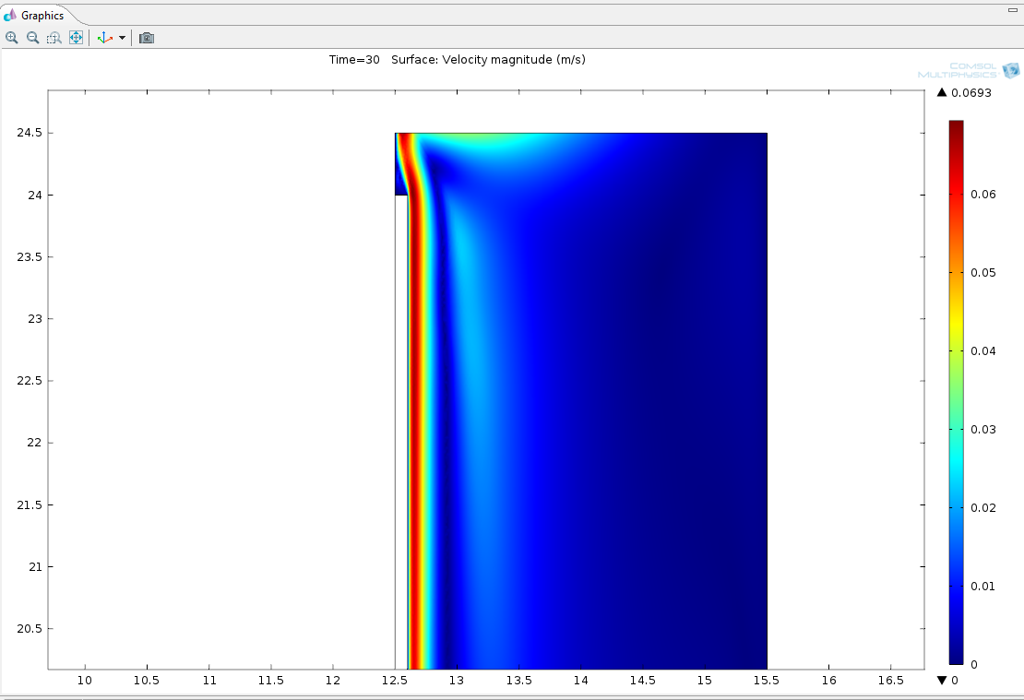Screen dimensions: 1024x700
Task: Click the xyz axes view icon
Action: [x=104, y=38]
